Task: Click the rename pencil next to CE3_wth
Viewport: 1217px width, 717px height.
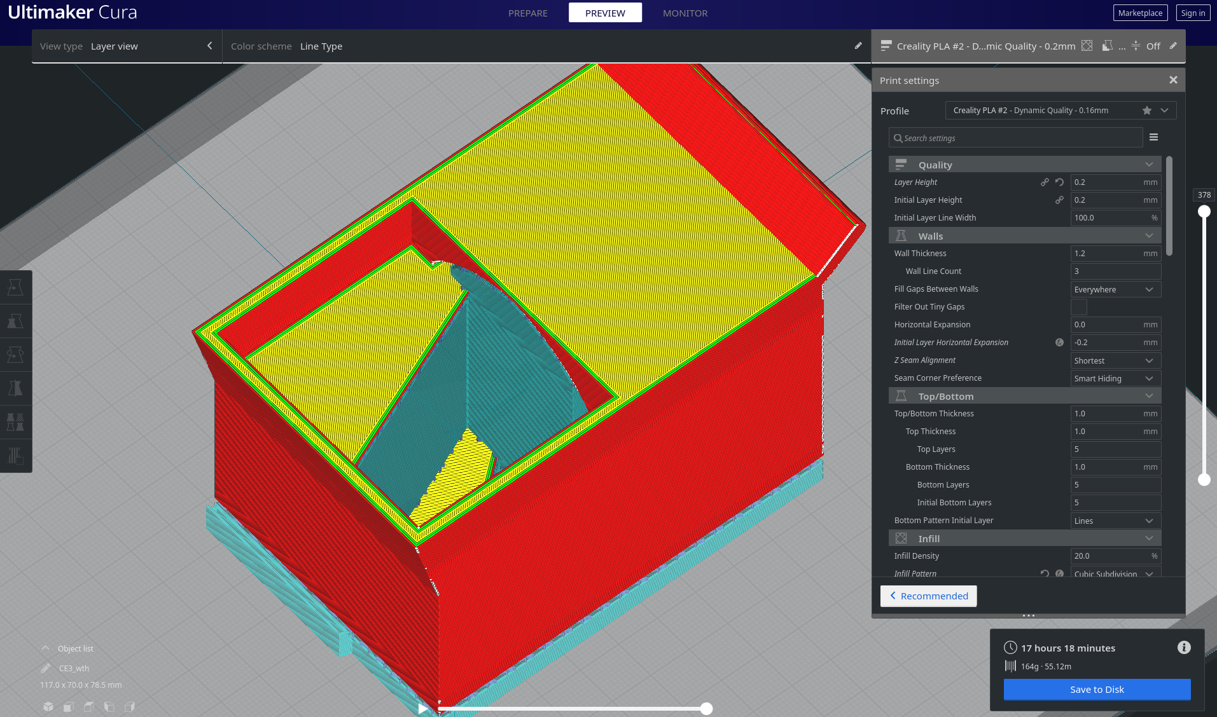Action: [x=45, y=668]
